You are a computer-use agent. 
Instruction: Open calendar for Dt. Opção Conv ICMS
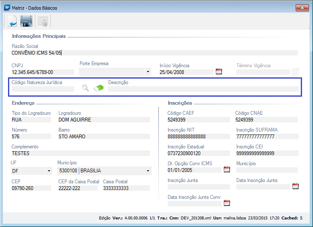[227, 169]
